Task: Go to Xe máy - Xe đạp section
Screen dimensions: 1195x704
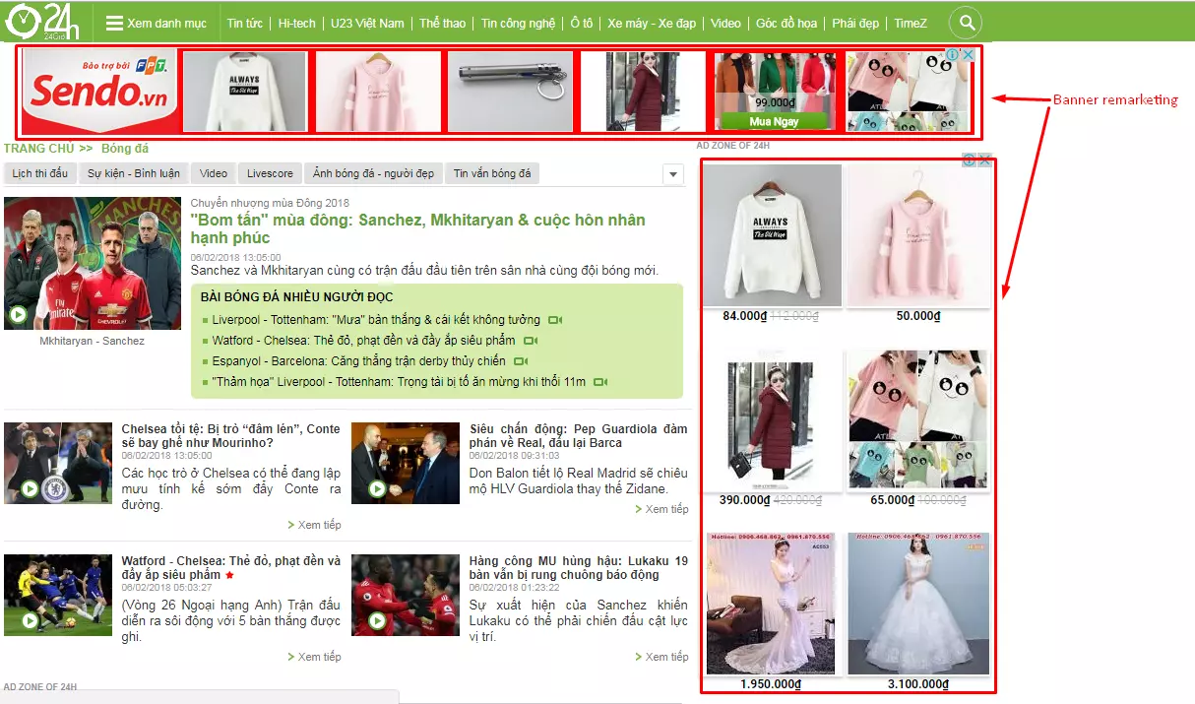Action: click(x=650, y=23)
